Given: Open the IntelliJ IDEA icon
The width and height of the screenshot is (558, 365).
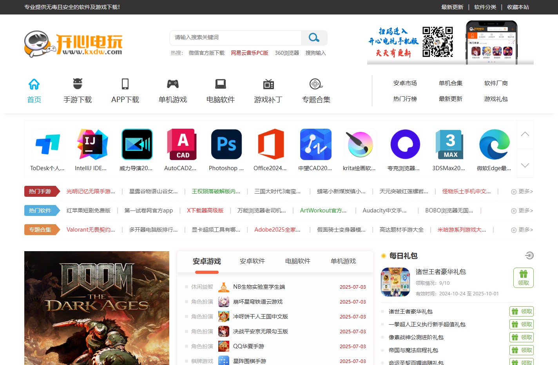Looking at the screenshot, I should tap(92, 144).
